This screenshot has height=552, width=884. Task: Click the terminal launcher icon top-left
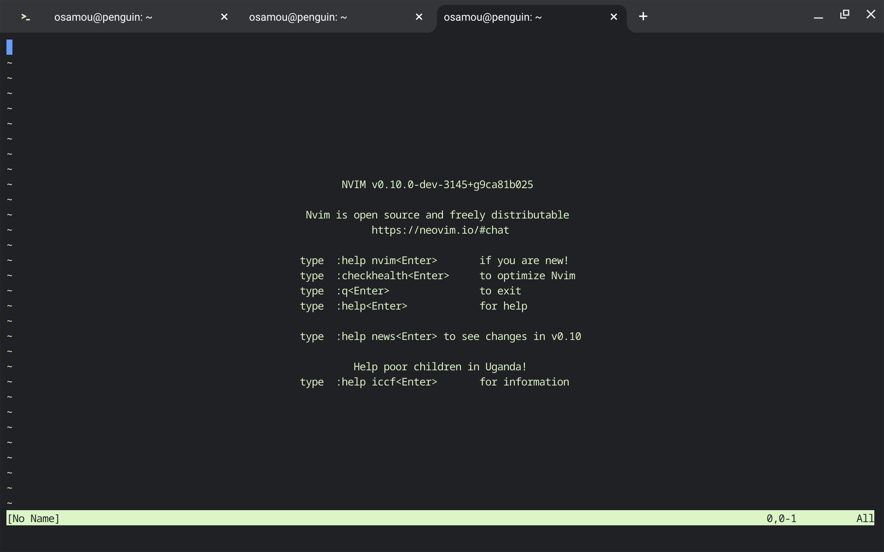click(25, 17)
